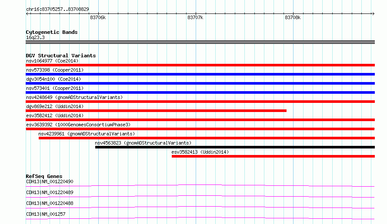The width and height of the screenshot is (387, 224).
Task: Click magenta line of CDH13|NM_001220488 transcript
Action: tap(200, 207)
